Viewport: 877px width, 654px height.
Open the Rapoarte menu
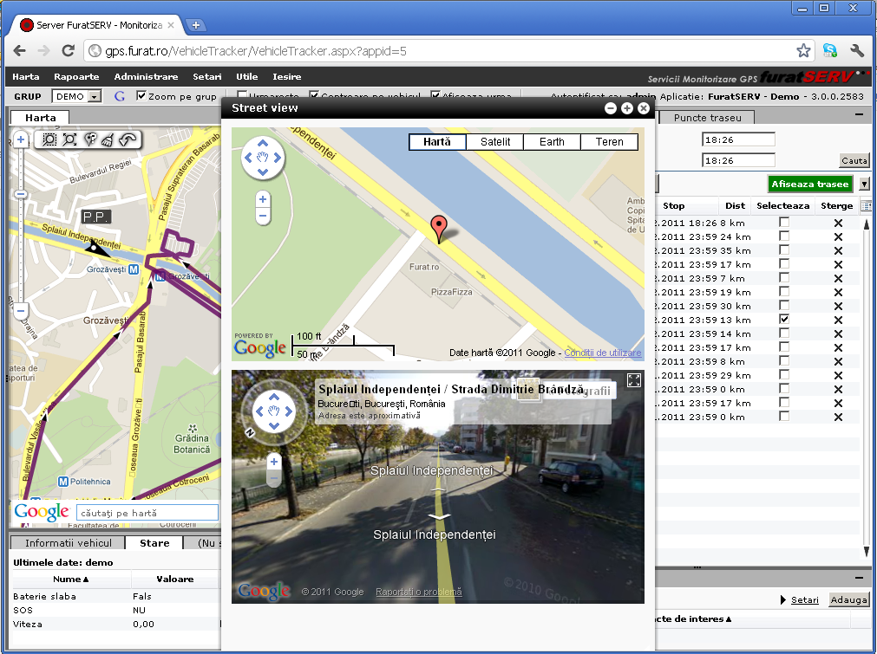(x=76, y=76)
